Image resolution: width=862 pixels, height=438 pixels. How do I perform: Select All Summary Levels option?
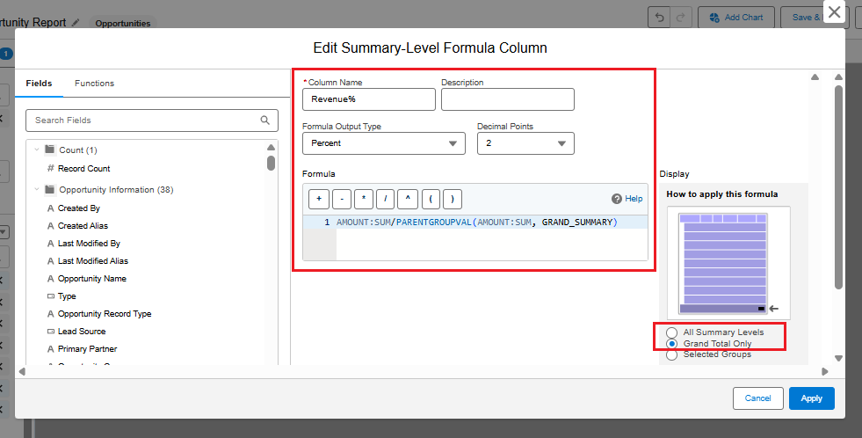tap(672, 332)
